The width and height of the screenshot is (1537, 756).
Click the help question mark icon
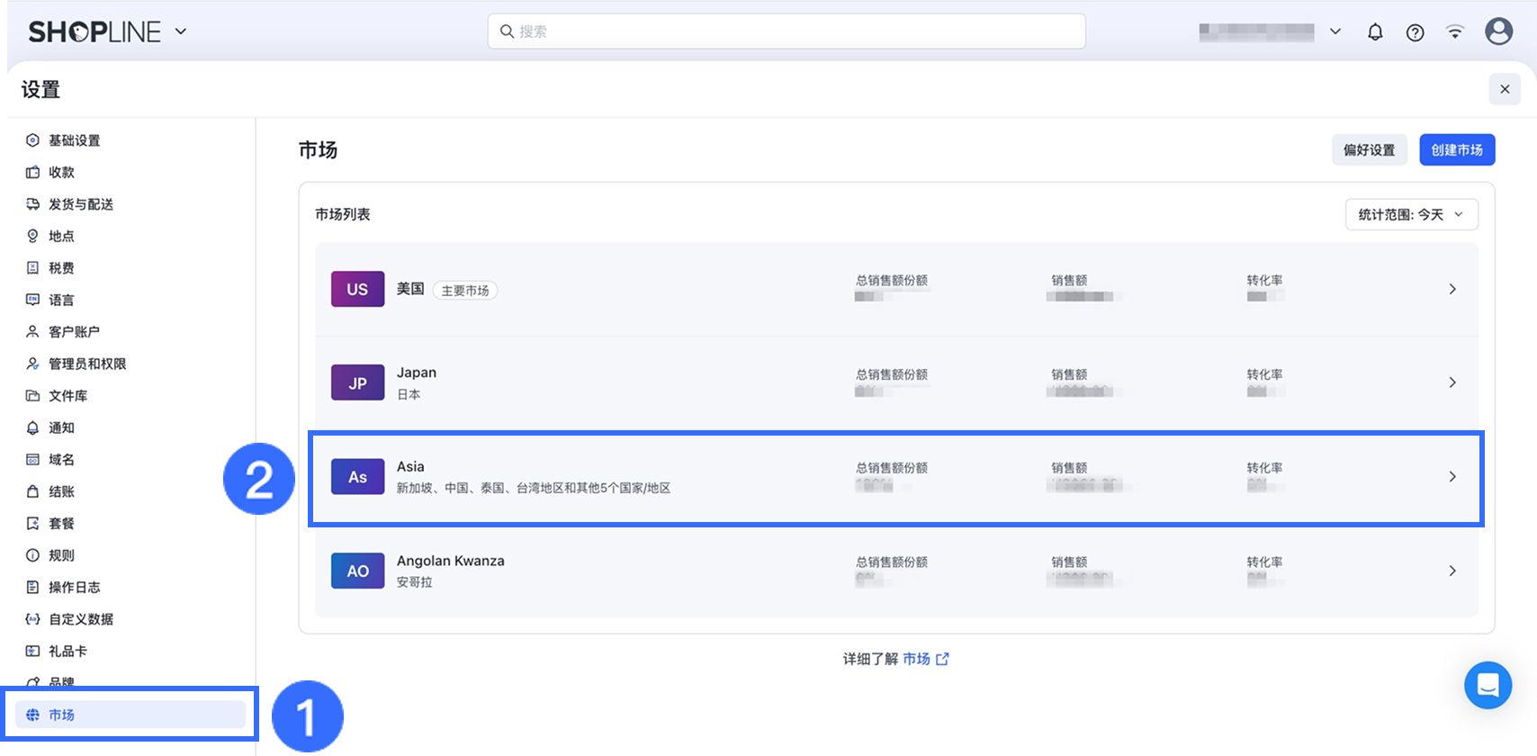(x=1415, y=32)
